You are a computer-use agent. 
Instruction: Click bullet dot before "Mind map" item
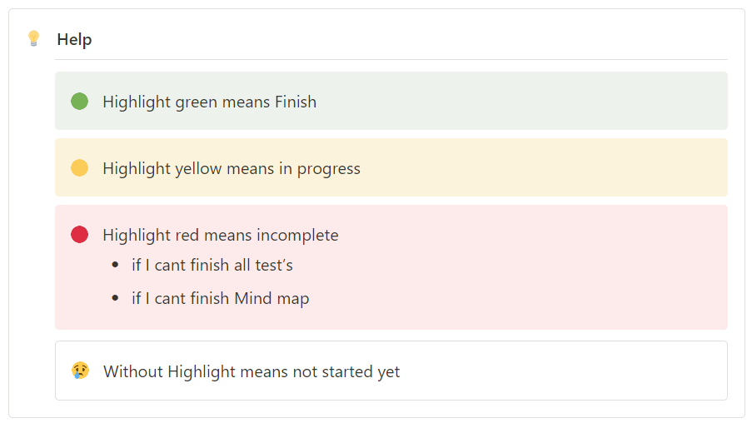point(115,298)
